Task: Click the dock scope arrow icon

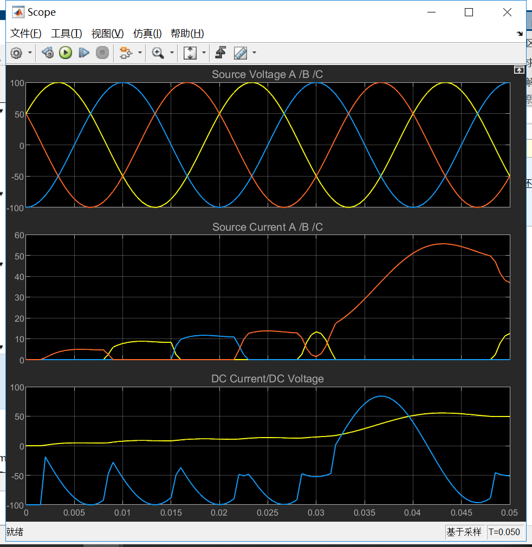Action: point(520,34)
